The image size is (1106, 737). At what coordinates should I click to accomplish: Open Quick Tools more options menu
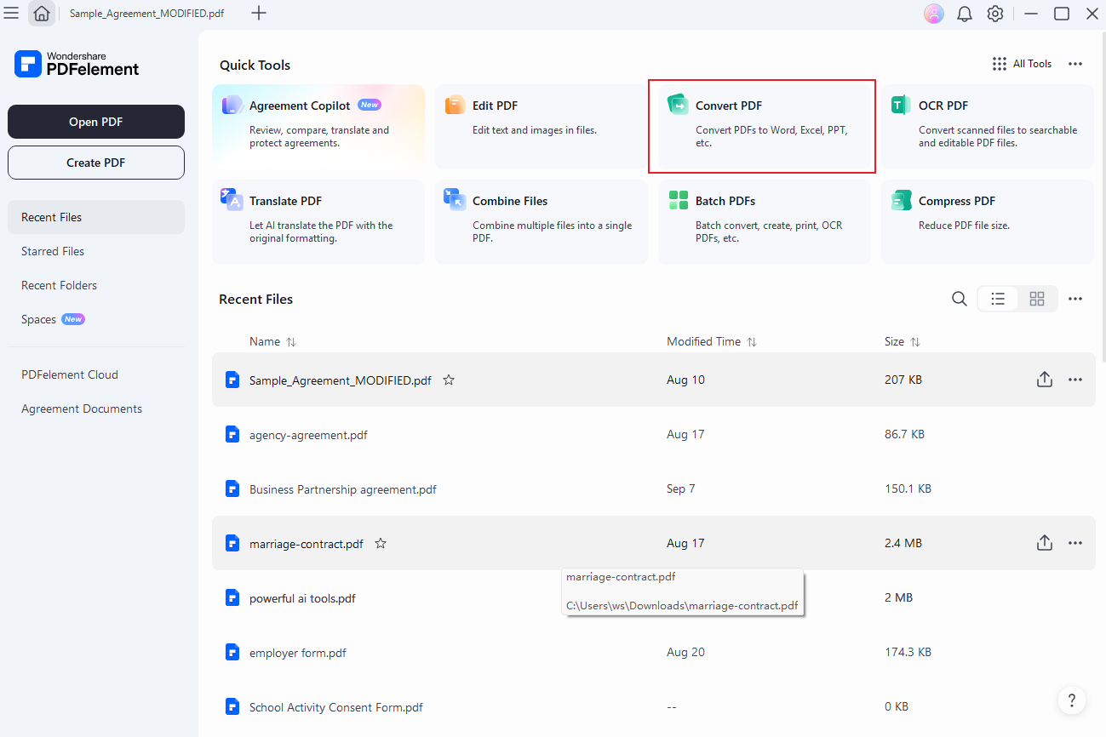pyautogui.click(x=1075, y=64)
